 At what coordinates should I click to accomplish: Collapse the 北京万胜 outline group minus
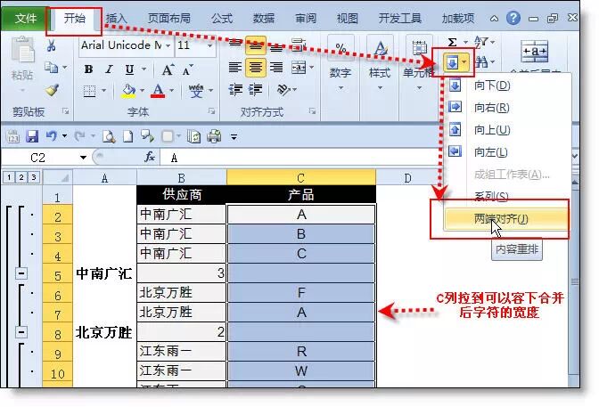(x=21, y=332)
